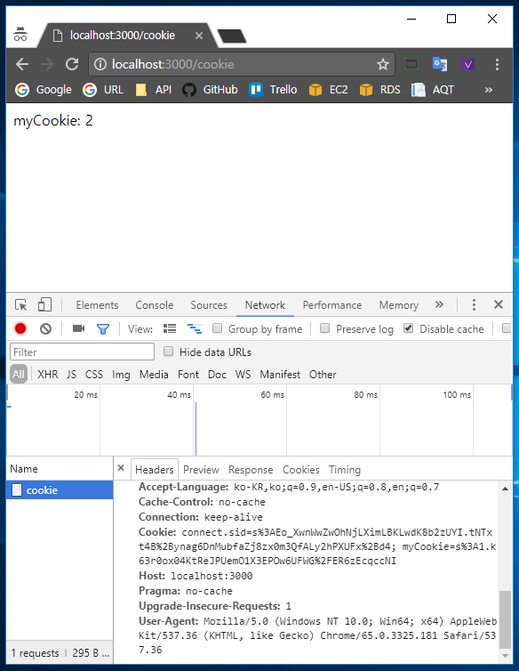Open the purple V extension icon
This screenshot has width=519, height=671.
click(468, 64)
